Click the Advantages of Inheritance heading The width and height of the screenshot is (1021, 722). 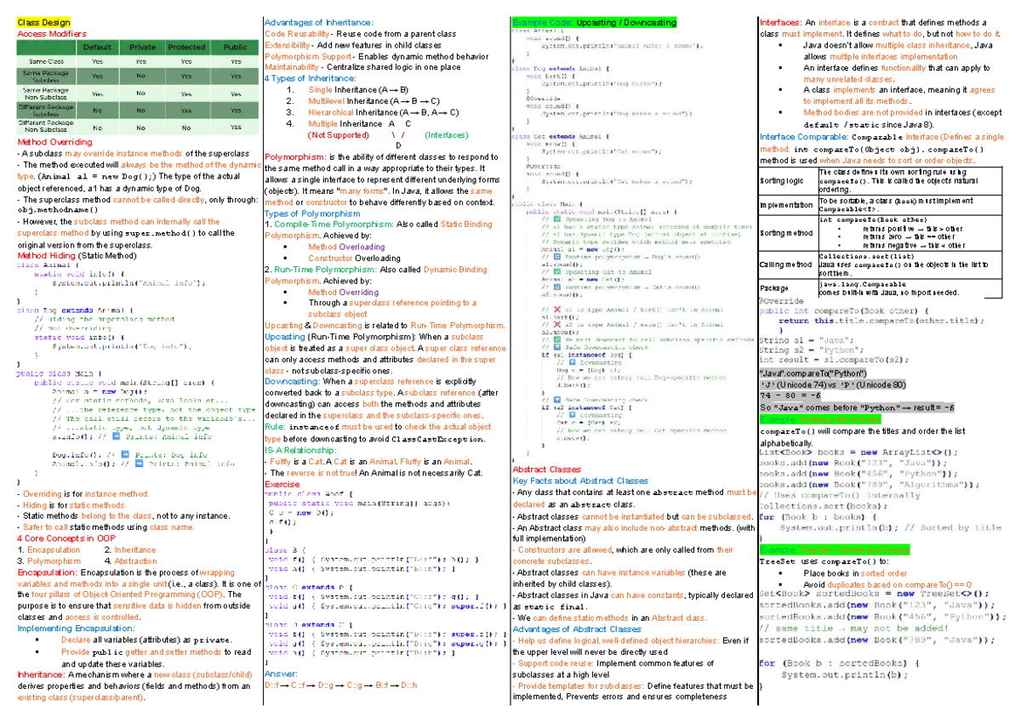point(320,23)
